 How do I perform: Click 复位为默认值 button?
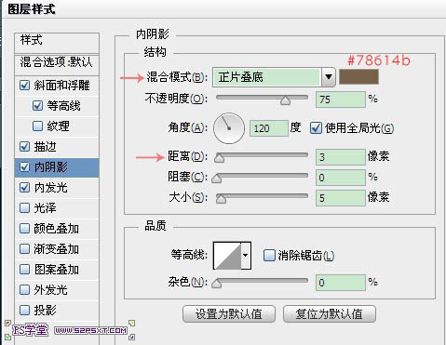pos(330,314)
